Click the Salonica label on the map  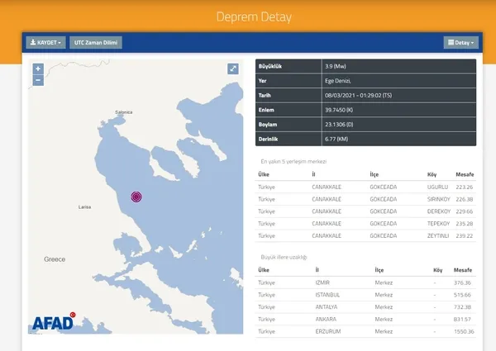click(124, 112)
